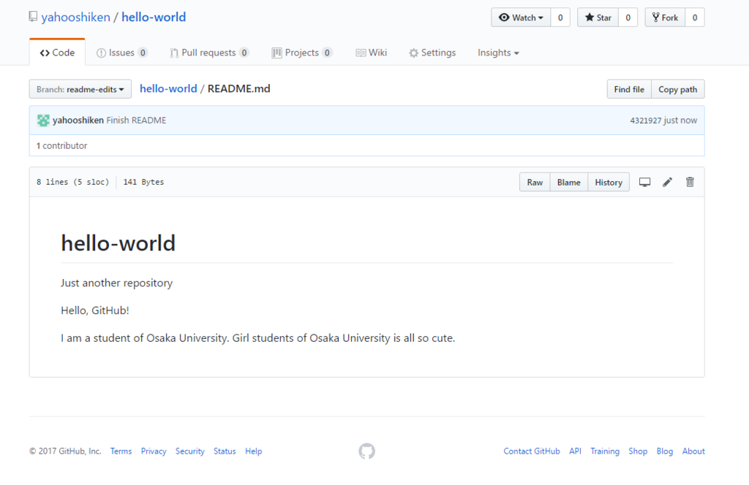Click the Osaka University sentence
This screenshot has height=485, width=749.
click(x=258, y=338)
